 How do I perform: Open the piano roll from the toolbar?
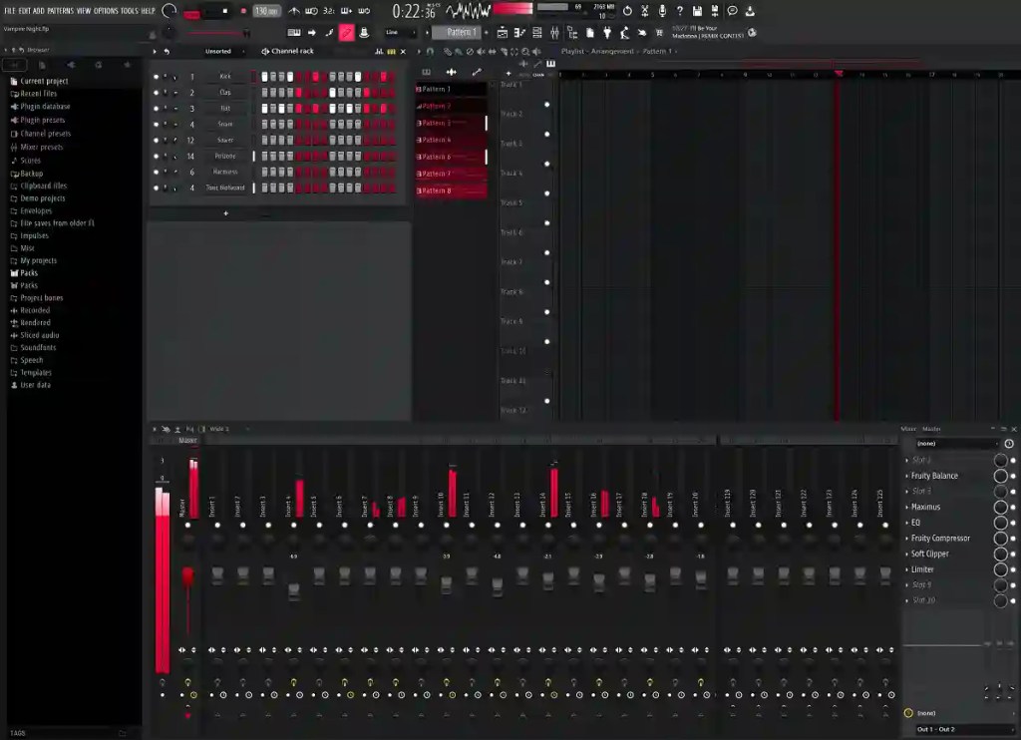click(x=519, y=33)
